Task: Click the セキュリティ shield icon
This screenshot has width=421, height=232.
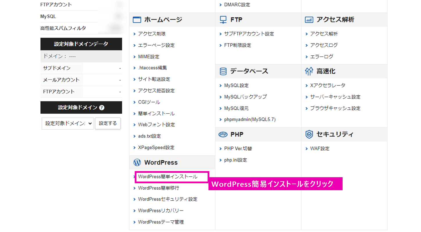Action: point(309,135)
